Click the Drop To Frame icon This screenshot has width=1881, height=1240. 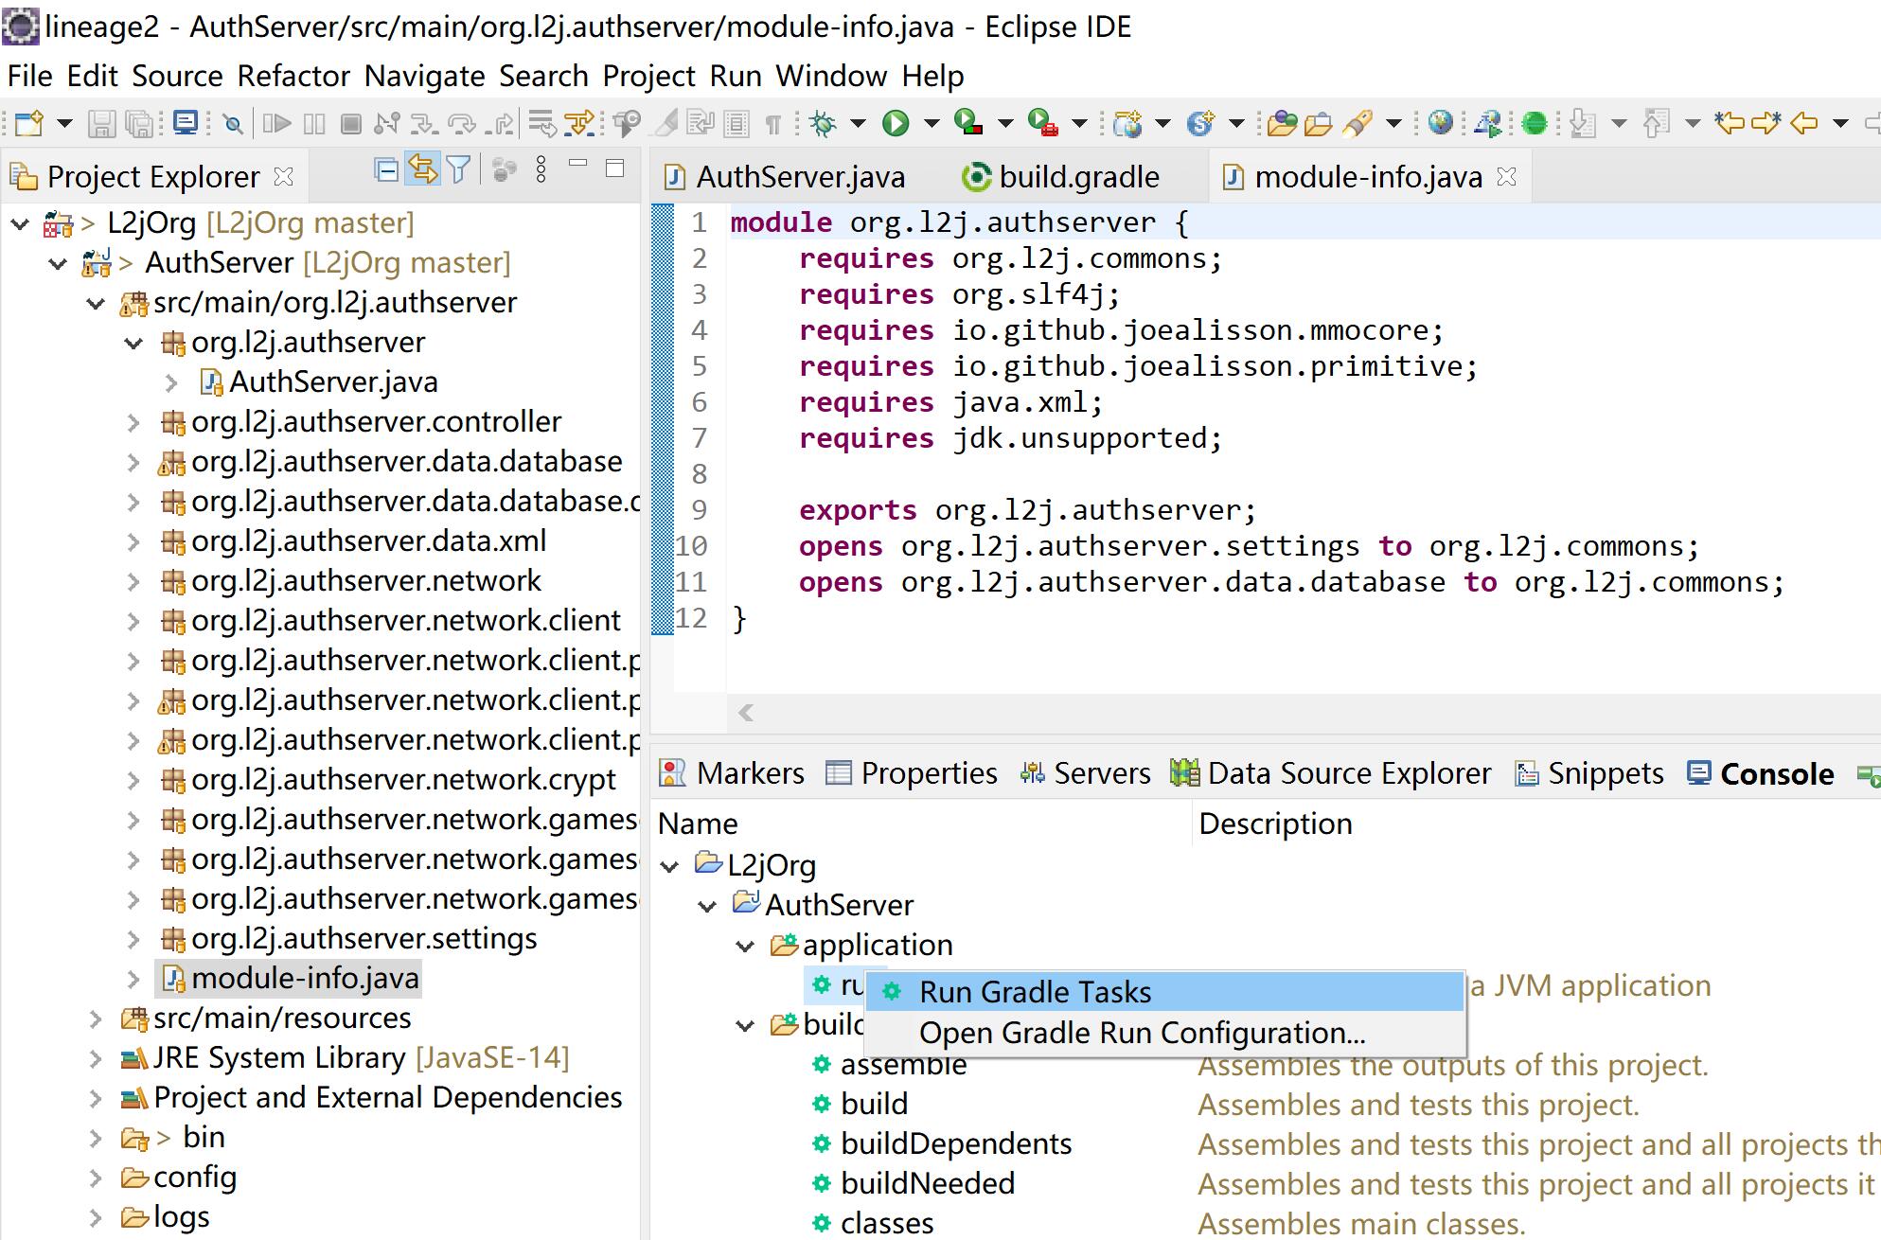542,123
